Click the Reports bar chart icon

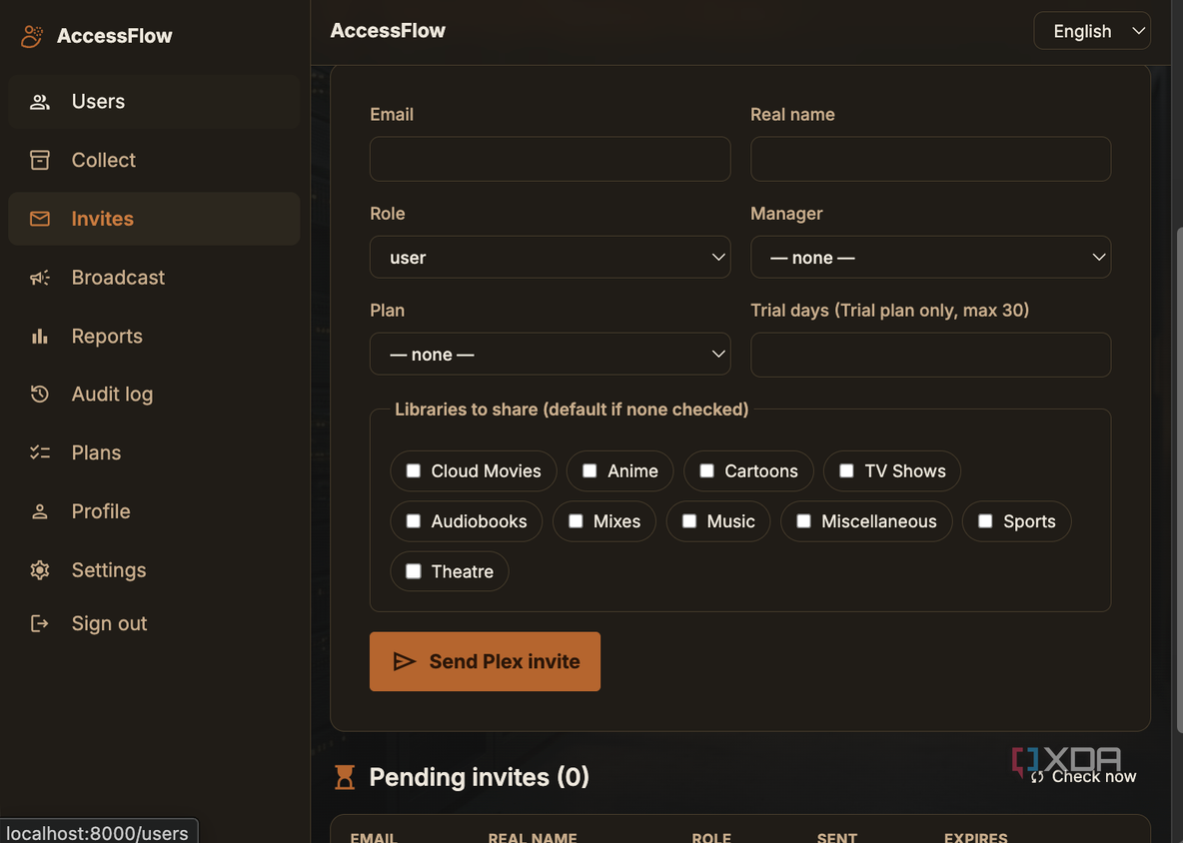click(39, 336)
